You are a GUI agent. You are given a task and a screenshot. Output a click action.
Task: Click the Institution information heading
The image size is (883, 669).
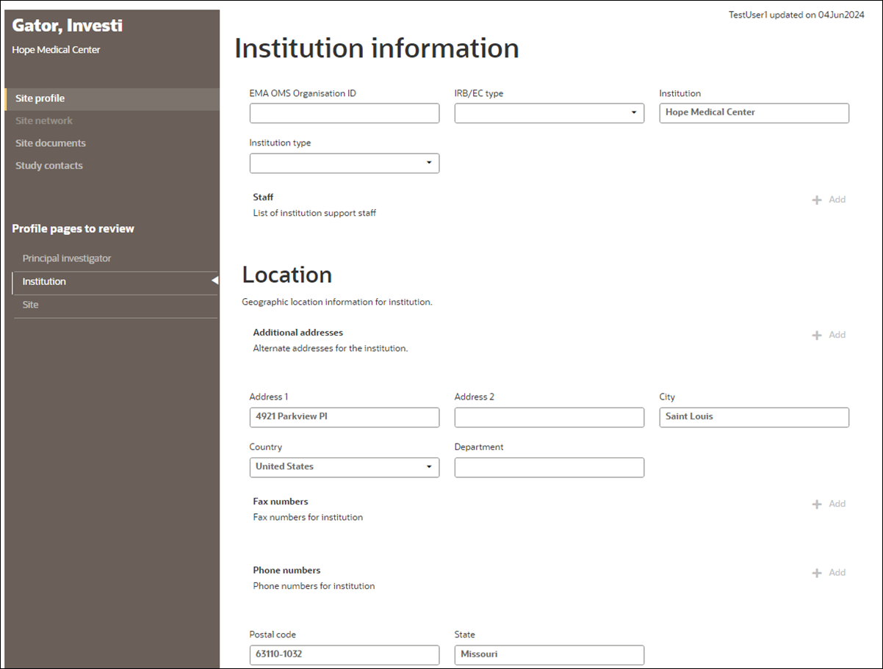click(377, 48)
